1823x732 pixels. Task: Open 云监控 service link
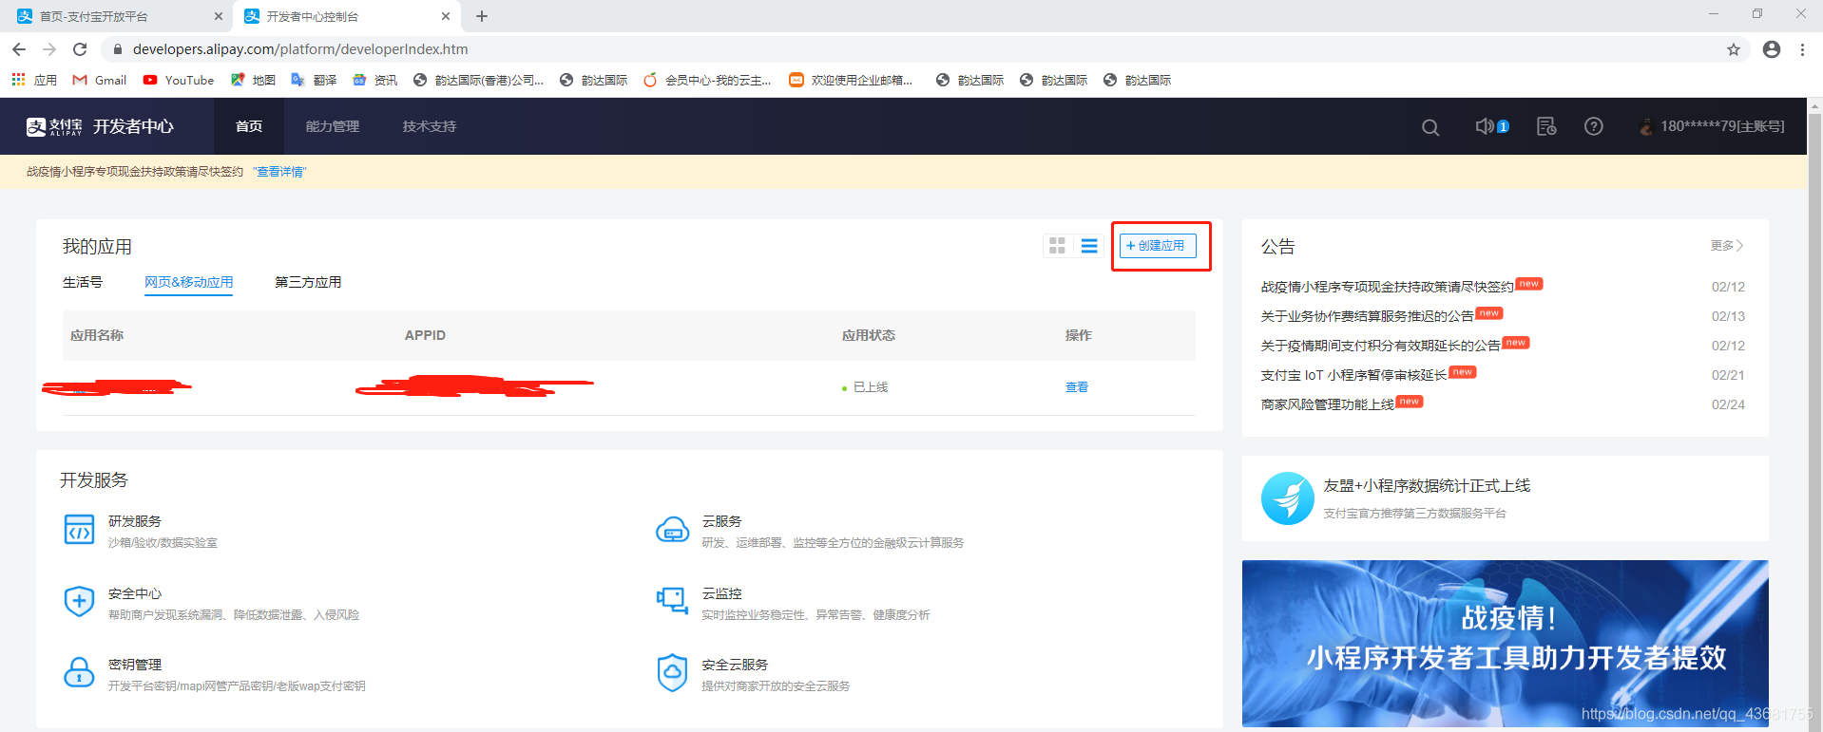click(722, 593)
